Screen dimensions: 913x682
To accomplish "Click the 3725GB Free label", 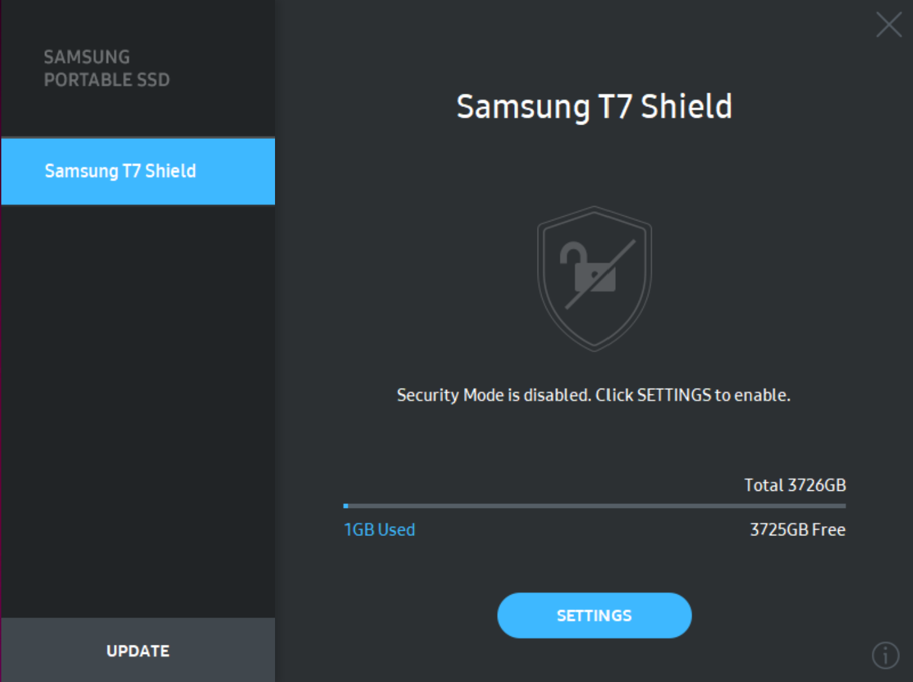I will click(797, 529).
